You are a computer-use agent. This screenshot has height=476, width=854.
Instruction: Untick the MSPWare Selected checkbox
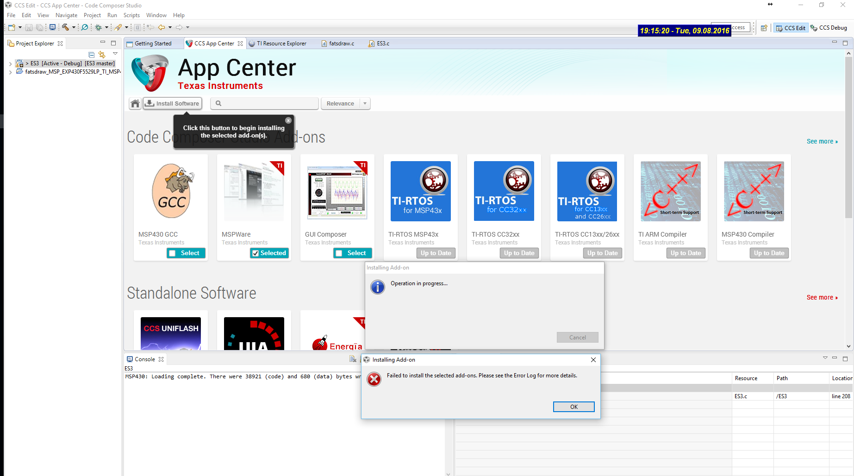(256, 253)
